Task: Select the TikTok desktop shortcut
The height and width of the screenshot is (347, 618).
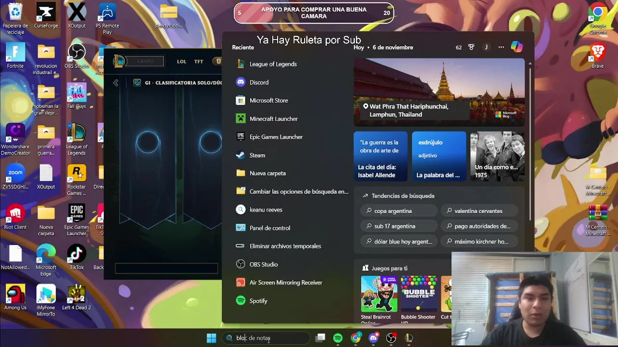Action: [76, 257]
